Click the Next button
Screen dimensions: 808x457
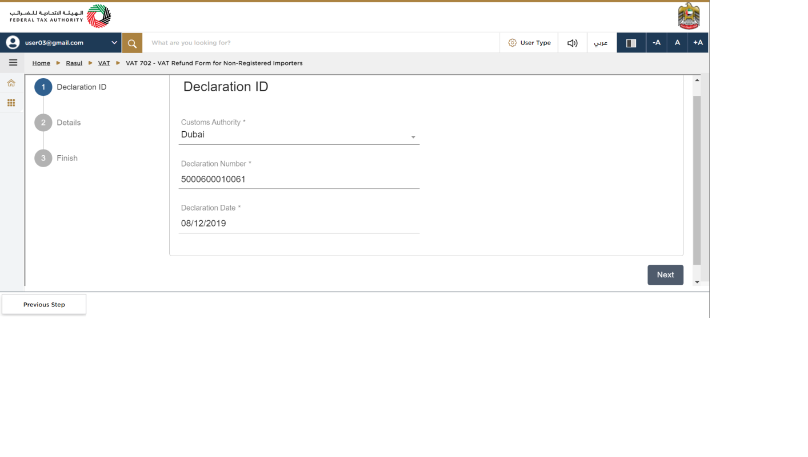pos(665,275)
